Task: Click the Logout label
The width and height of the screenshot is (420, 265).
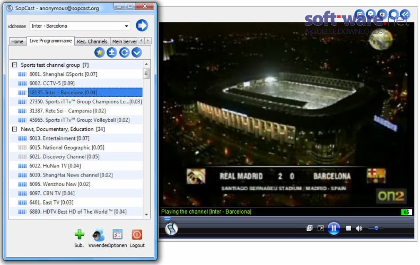Action: tap(137, 245)
